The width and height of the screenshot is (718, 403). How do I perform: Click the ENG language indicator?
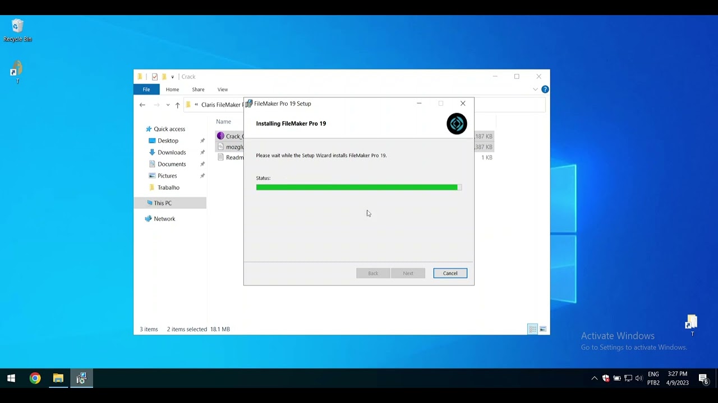[x=653, y=374]
